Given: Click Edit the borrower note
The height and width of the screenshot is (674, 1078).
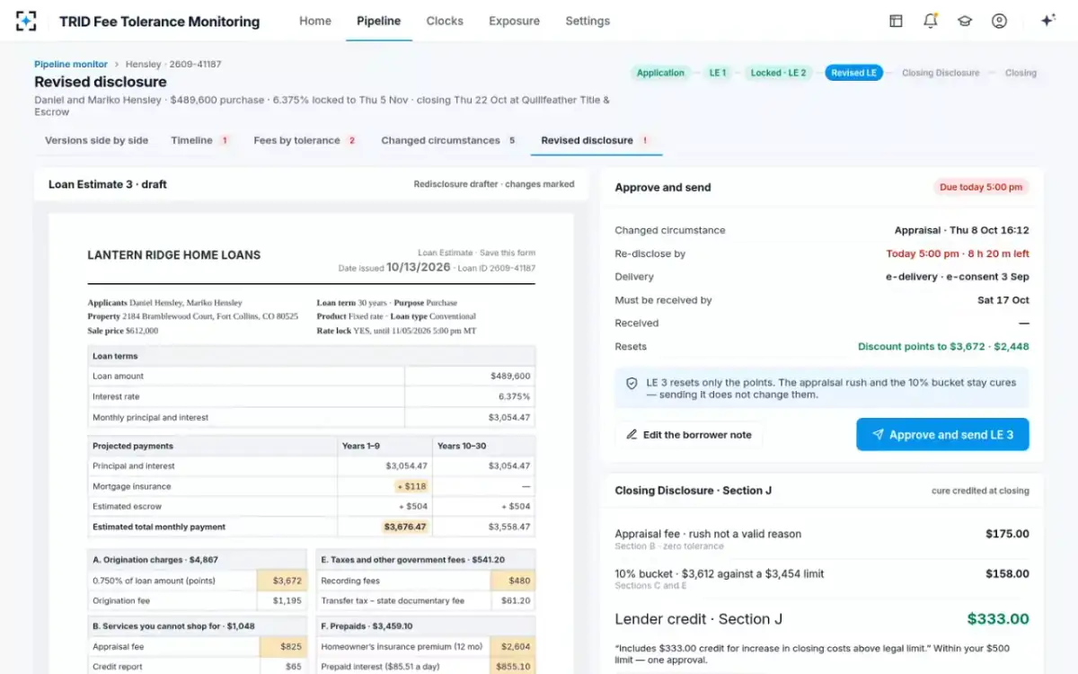Looking at the screenshot, I should pyautogui.click(x=688, y=435).
